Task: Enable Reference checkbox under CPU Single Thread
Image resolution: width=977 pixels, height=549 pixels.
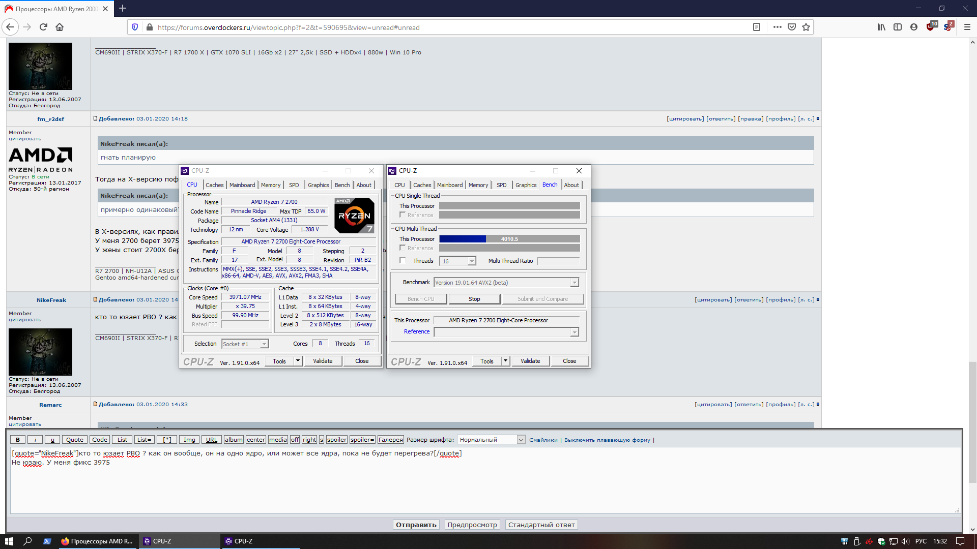Action: click(x=403, y=215)
